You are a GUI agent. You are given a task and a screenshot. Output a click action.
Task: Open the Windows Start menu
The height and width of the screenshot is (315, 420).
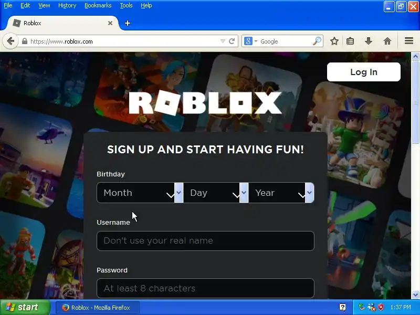[x=25, y=307]
